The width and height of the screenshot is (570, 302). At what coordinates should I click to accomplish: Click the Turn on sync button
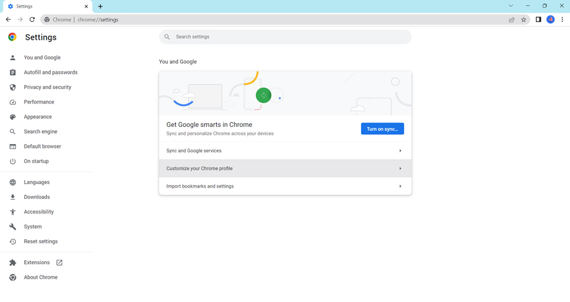383,129
